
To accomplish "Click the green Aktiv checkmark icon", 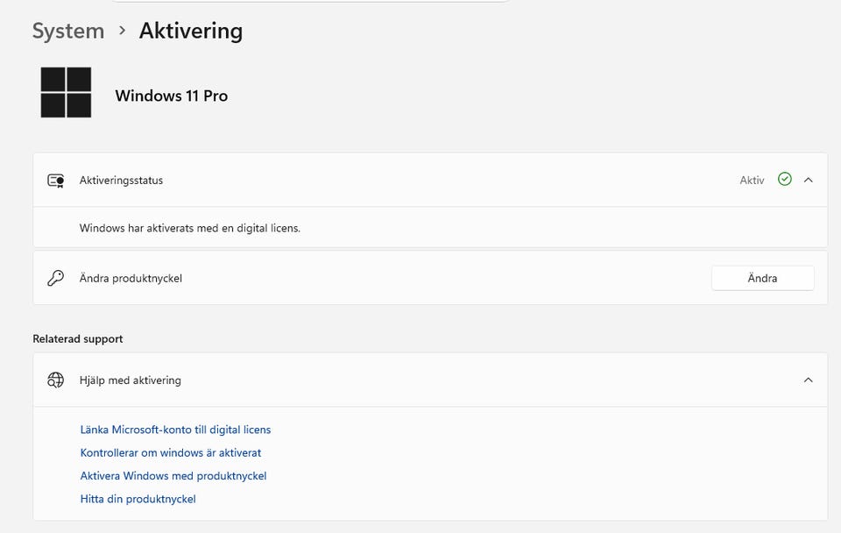I will click(x=785, y=180).
